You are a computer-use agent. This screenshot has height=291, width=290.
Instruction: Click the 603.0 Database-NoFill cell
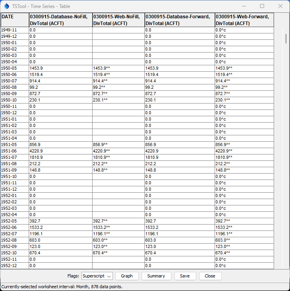[61, 240]
